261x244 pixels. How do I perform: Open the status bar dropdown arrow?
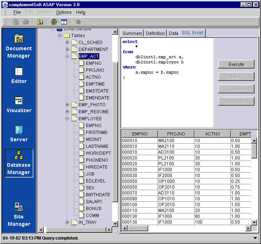click(x=255, y=238)
